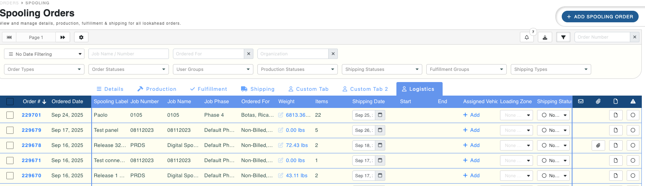Check the select-all orders header checkbox
Screen dimensions: 645x186
point(10,102)
